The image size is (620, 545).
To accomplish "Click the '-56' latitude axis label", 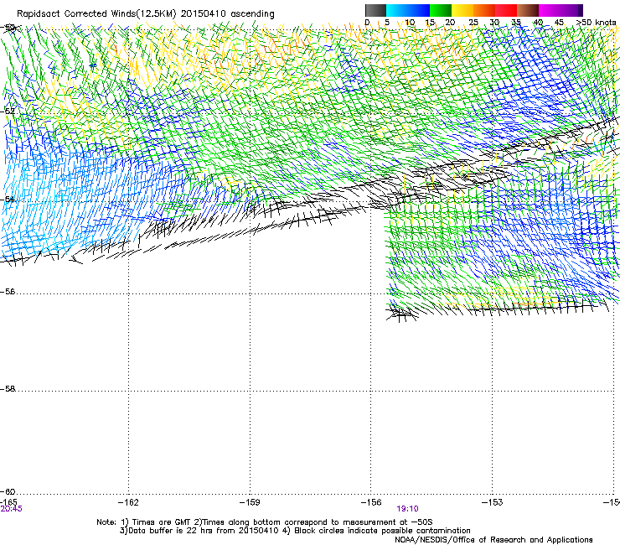I will (x=8, y=292).
